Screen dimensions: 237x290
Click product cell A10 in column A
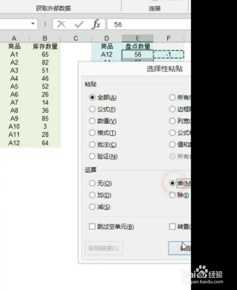(x=14, y=126)
